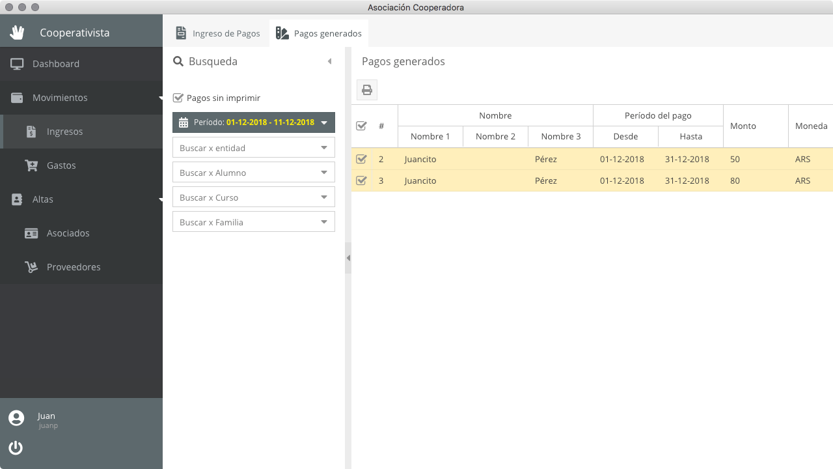Screen dimensions: 833x469
Task: Open the Buscar x entidad dropdown arrow
Action: pyautogui.click(x=324, y=148)
